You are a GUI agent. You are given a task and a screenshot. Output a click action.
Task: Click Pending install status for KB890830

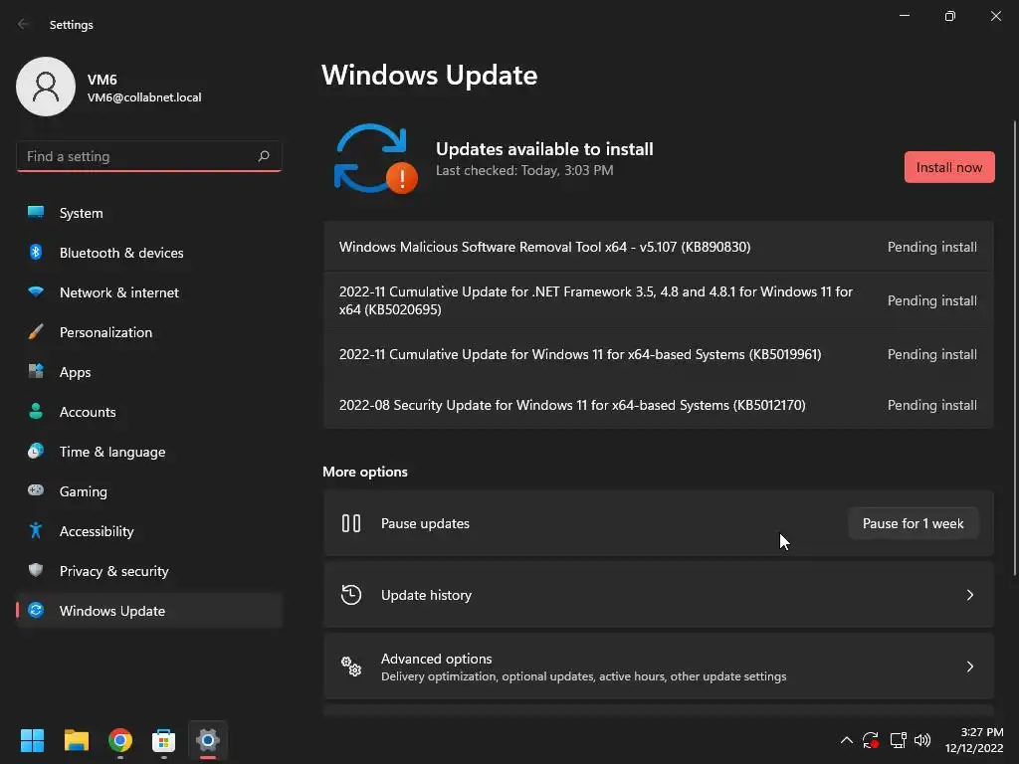[x=931, y=247]
